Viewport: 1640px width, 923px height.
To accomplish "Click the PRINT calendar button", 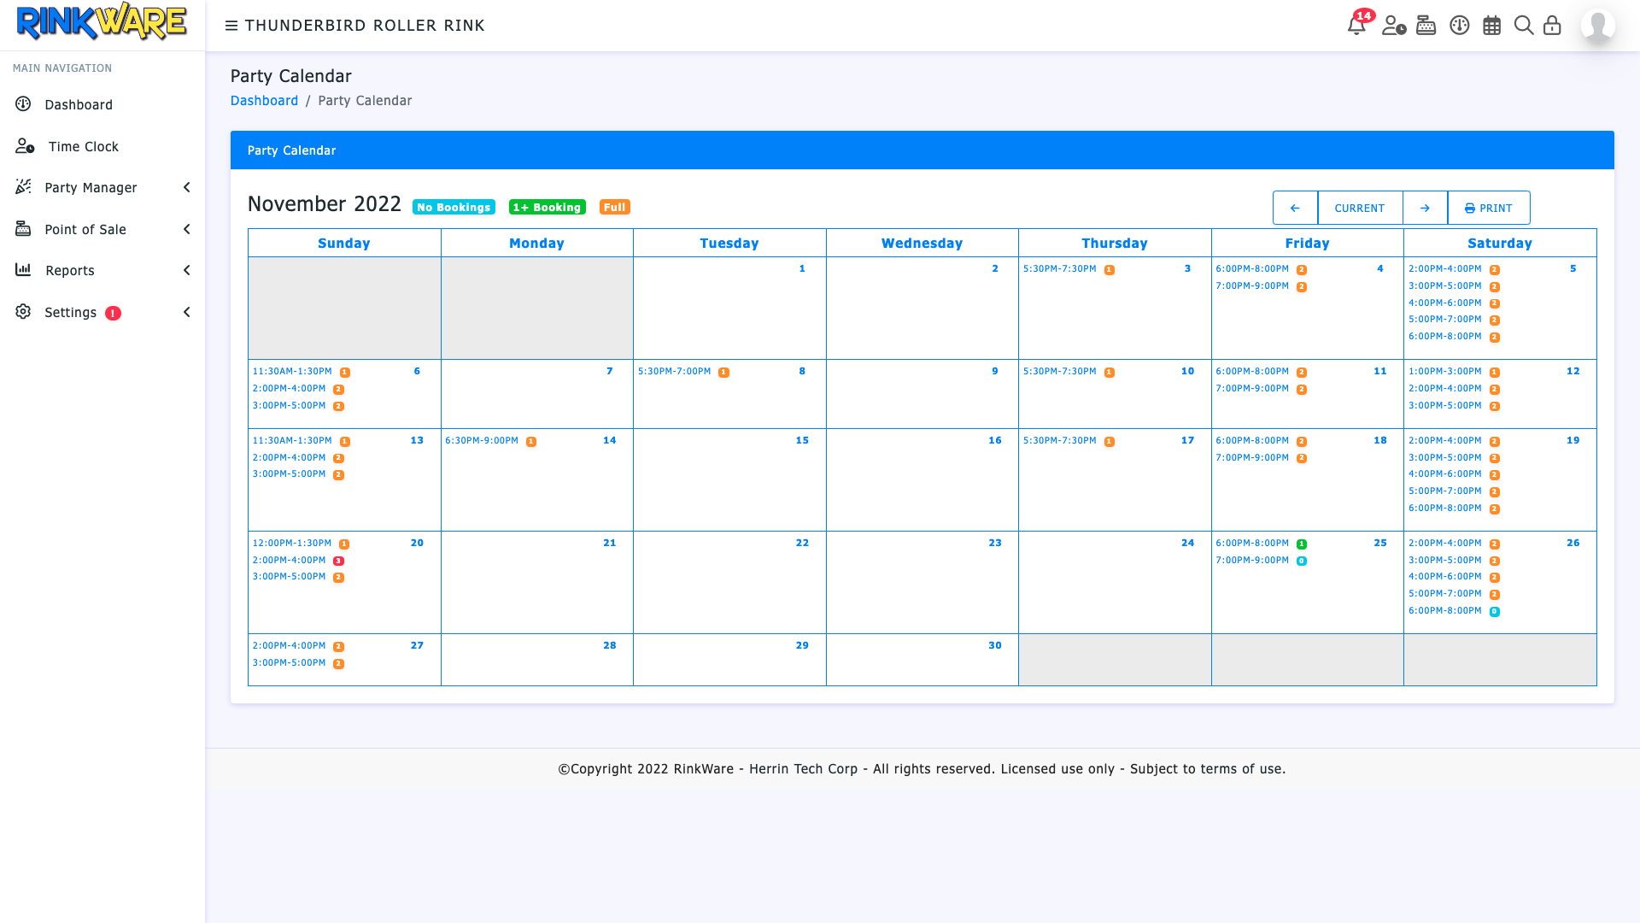I will (x=1489, y=208).
